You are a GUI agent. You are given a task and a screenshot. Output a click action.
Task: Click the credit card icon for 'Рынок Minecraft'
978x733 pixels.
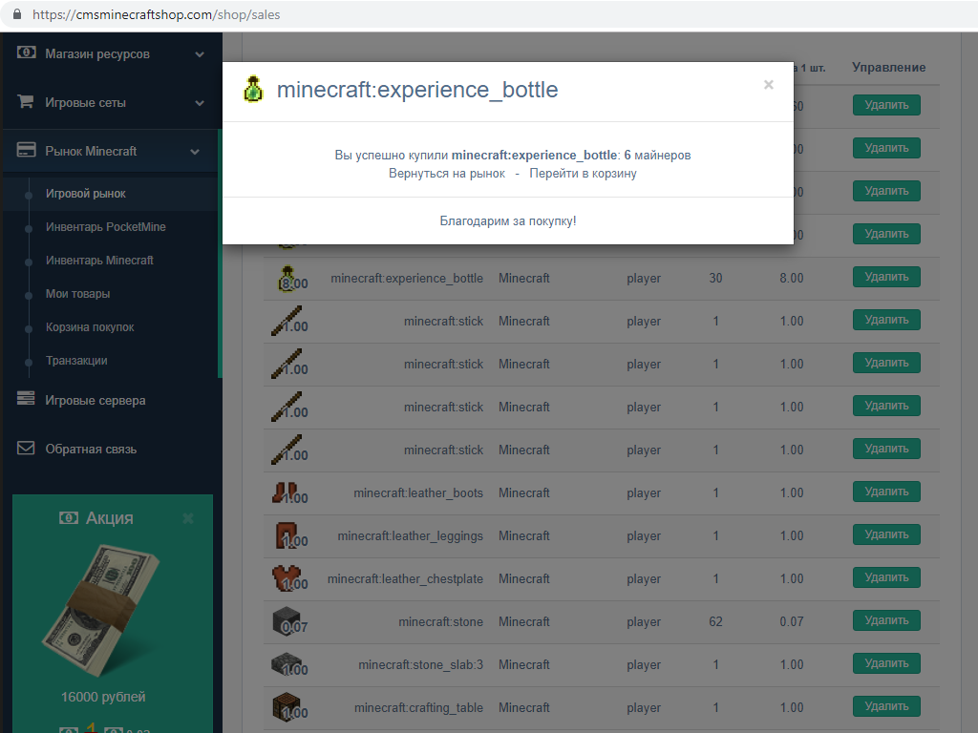tap(26, 151)
